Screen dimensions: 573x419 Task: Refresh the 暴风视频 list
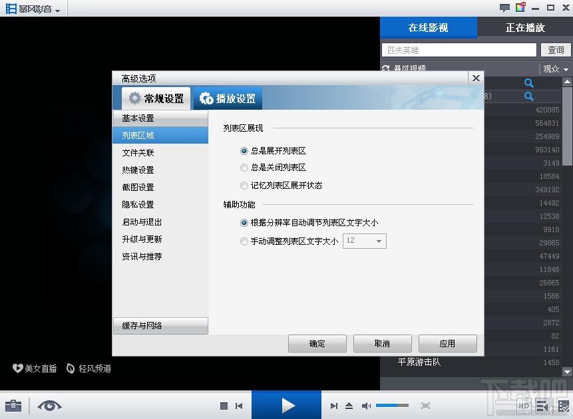387,68
